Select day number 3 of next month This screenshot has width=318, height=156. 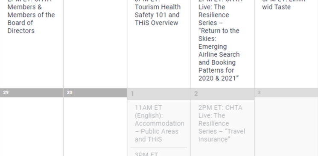coord(259,93)
